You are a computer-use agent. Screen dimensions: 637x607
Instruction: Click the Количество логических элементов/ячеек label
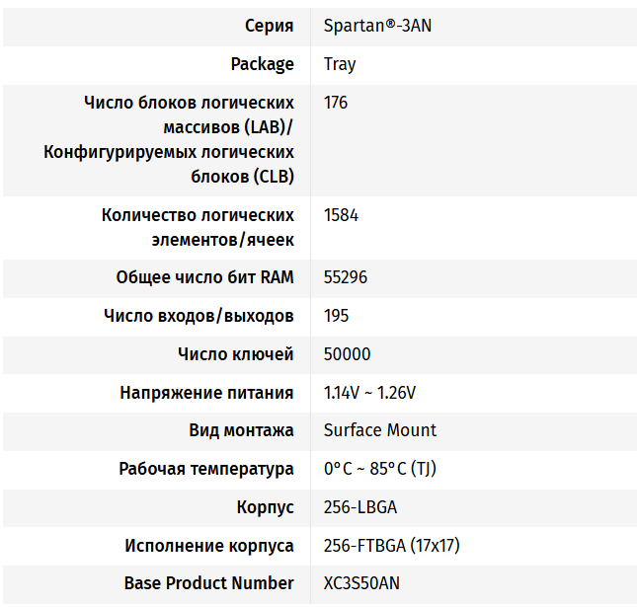point(198,227)
